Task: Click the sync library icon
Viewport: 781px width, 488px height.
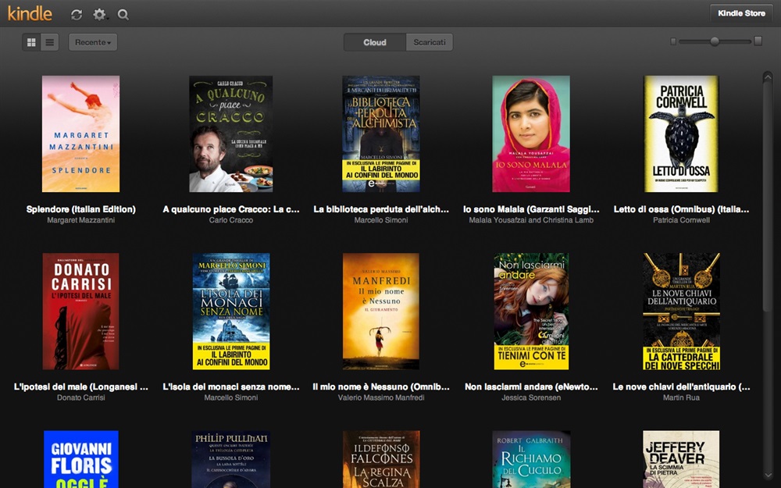Action: (x=75, y=14)
